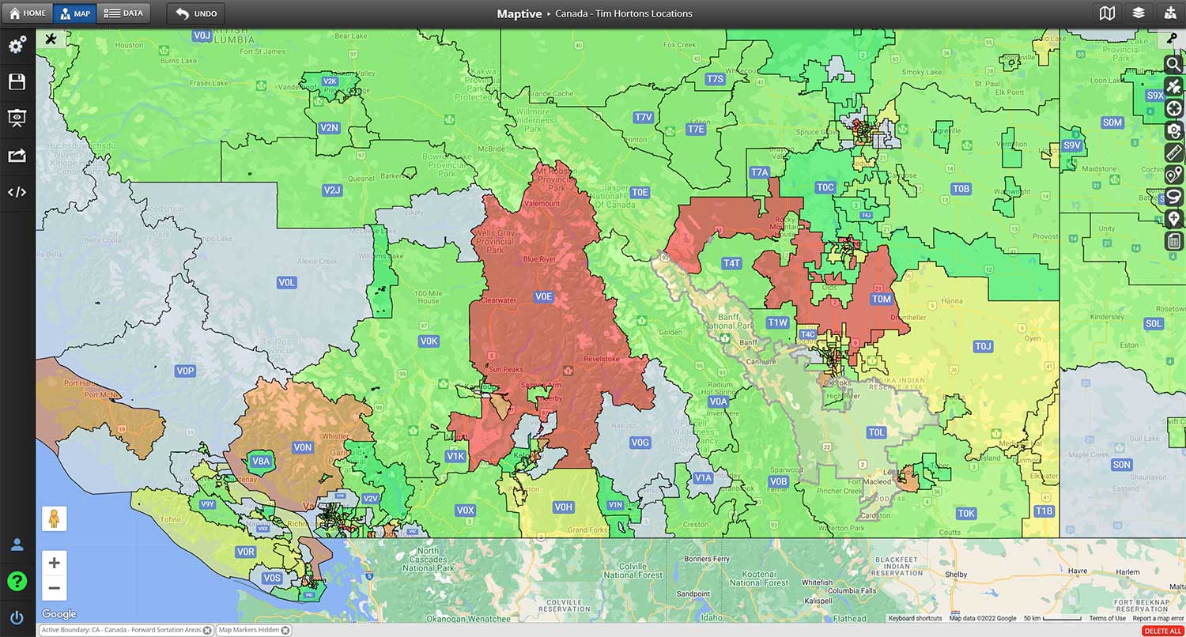Open the embed code tool

click(17, 191)
